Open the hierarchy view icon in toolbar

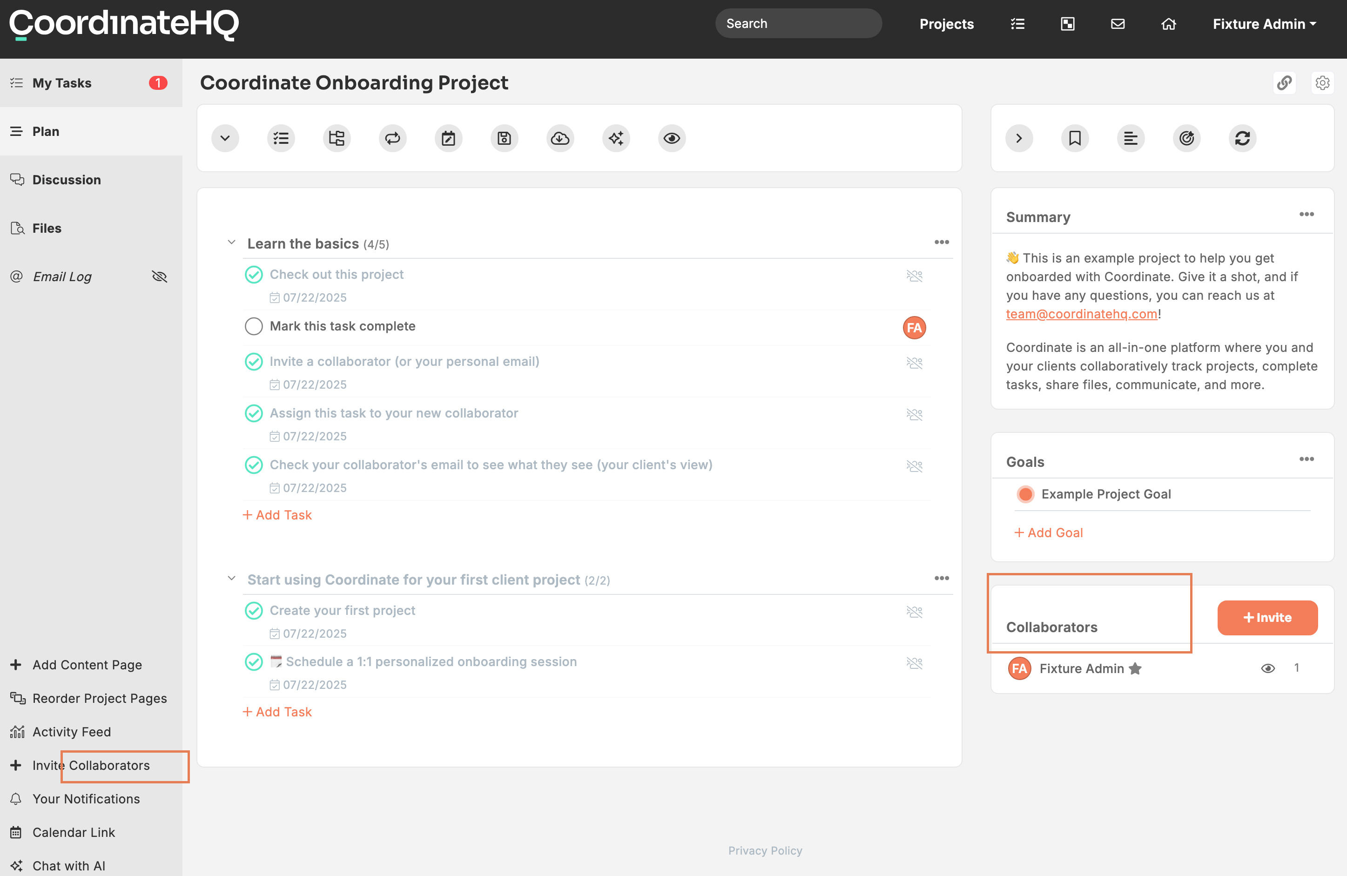(337, 138)
